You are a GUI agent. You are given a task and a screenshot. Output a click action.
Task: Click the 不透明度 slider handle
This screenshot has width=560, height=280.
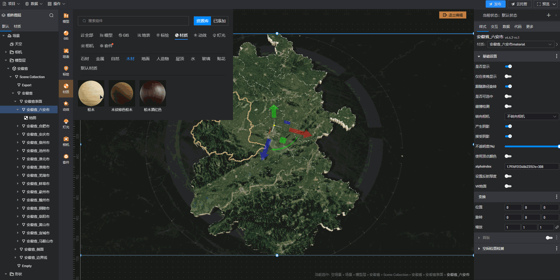559,146
